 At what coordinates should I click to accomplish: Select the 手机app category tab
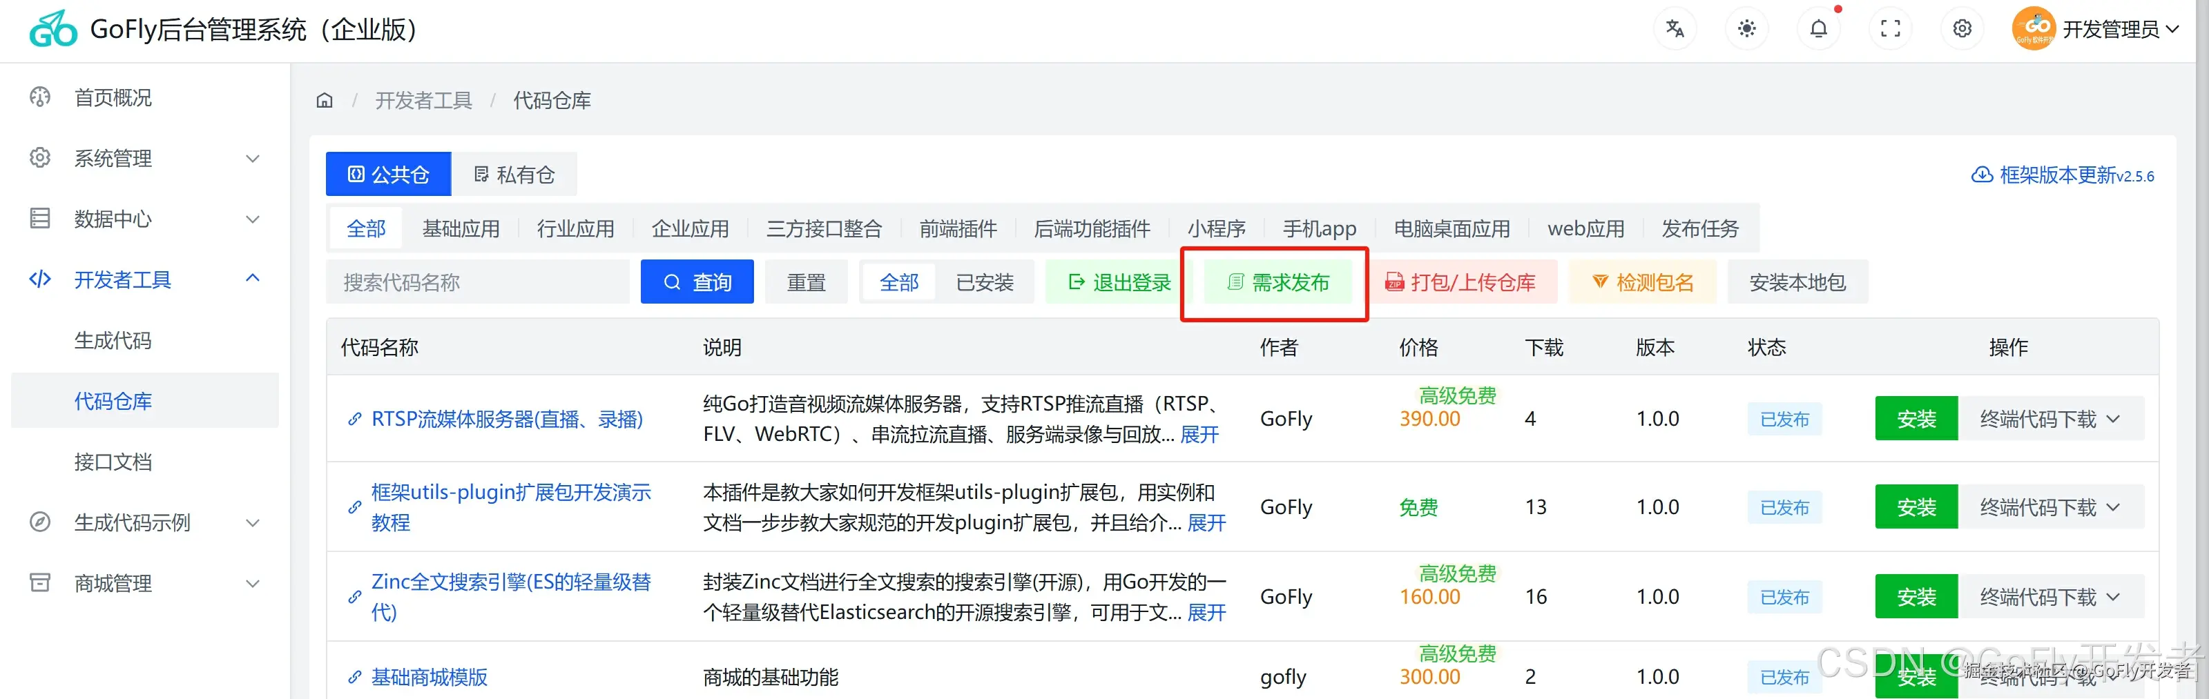(1320, 228)
